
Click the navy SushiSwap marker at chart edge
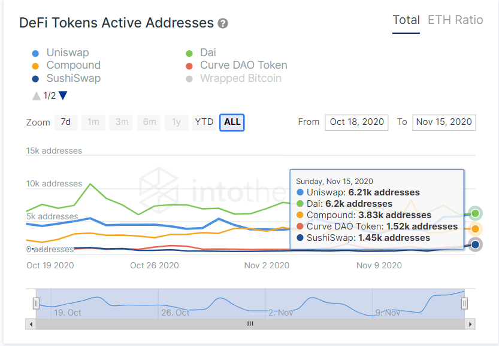475,244
